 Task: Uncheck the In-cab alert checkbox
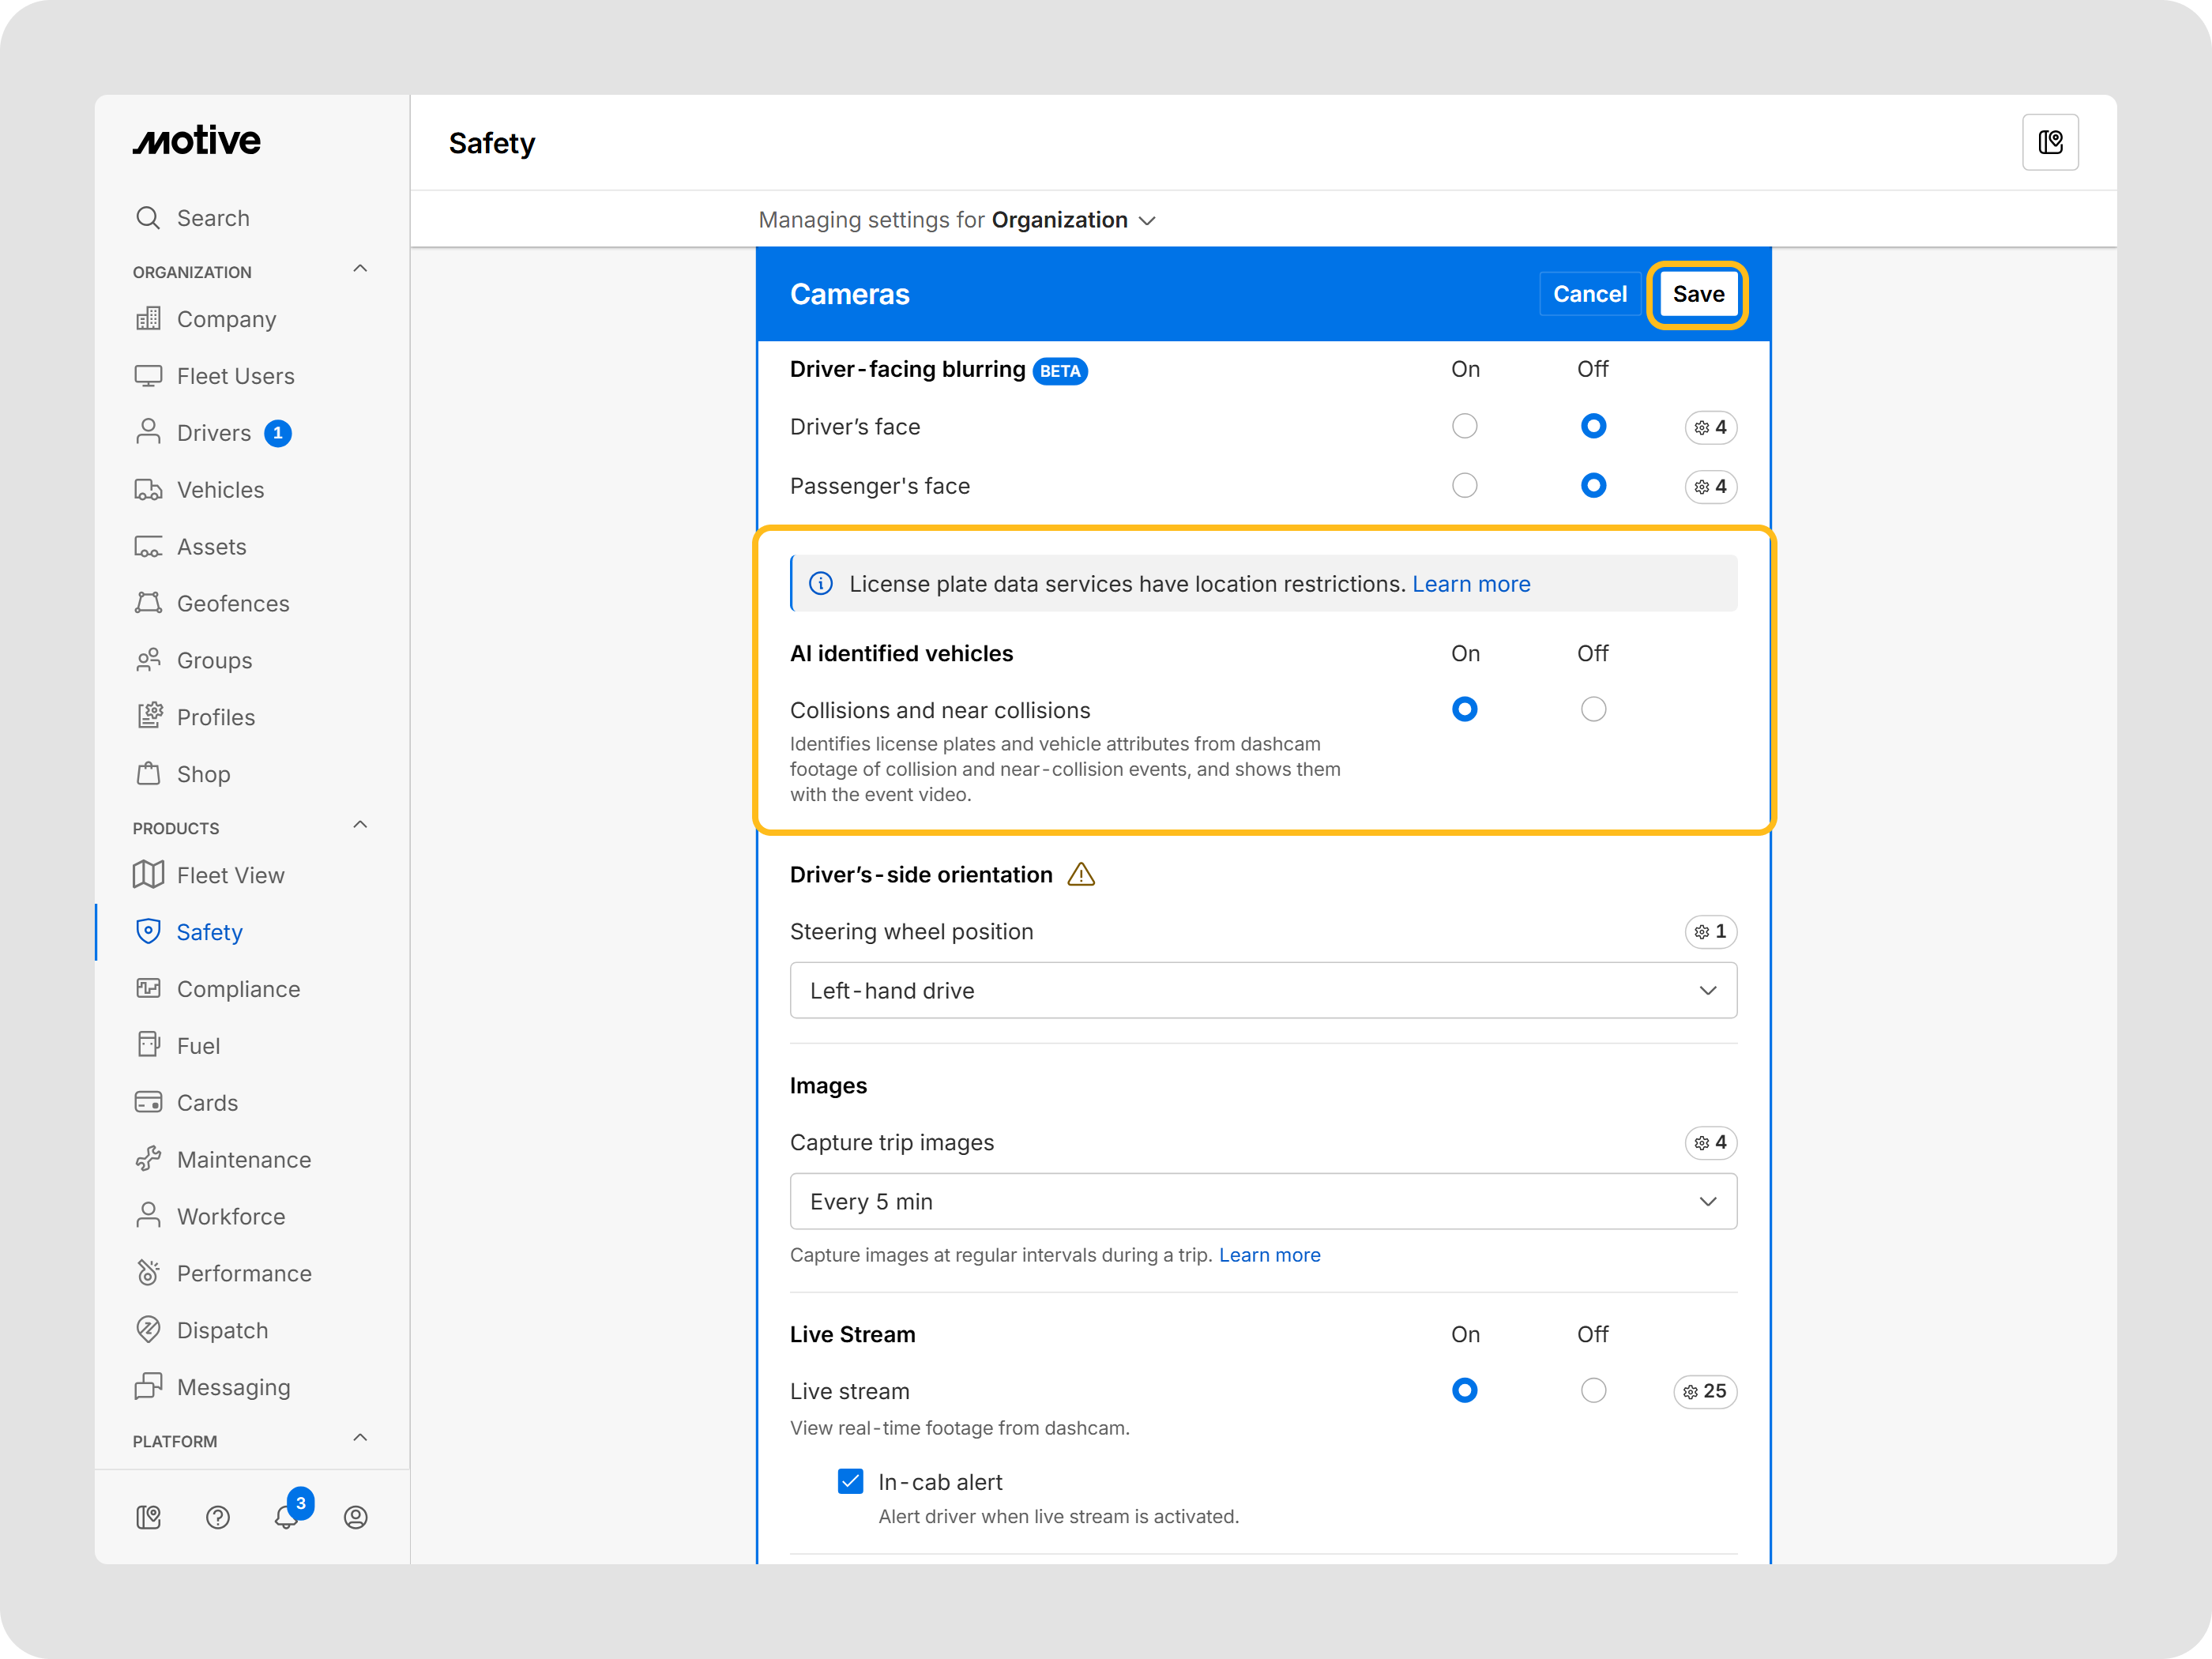click(850, 1481)
